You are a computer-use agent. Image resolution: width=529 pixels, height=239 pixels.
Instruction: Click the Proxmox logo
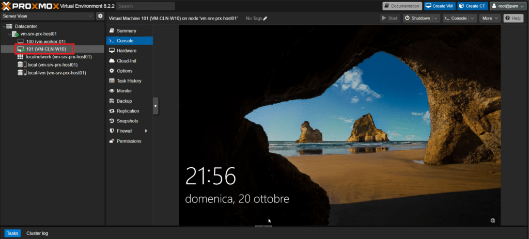[30, 6]
